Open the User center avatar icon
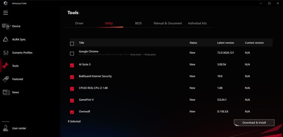The width and height of the screenshot is (283, 137). (6, 128)
